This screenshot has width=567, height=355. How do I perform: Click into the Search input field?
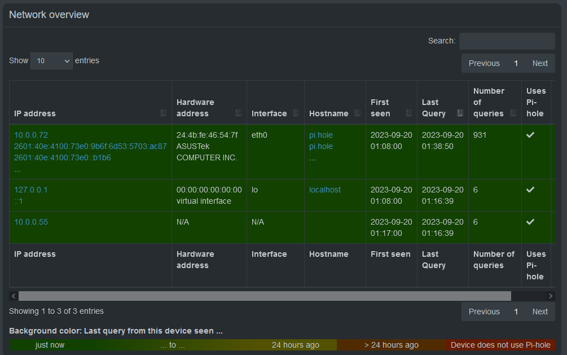click(x=507, y=41)
